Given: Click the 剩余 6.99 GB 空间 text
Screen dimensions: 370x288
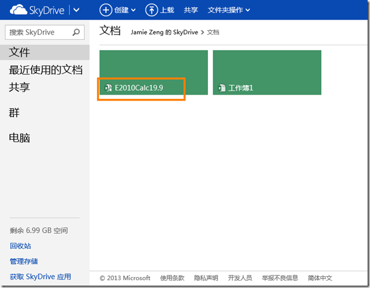Looking at the screenshot, I should click(39, 230).
